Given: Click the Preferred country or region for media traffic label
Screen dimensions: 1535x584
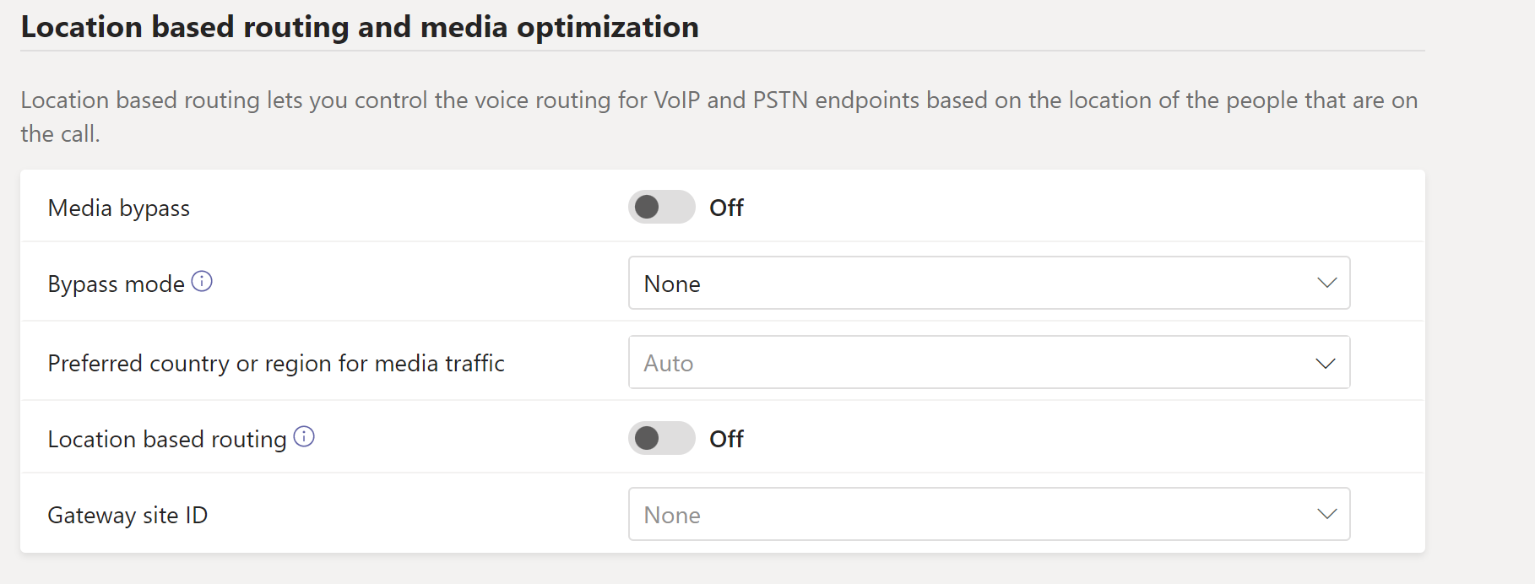Looking at the screenshot, I should click(276, 364).
